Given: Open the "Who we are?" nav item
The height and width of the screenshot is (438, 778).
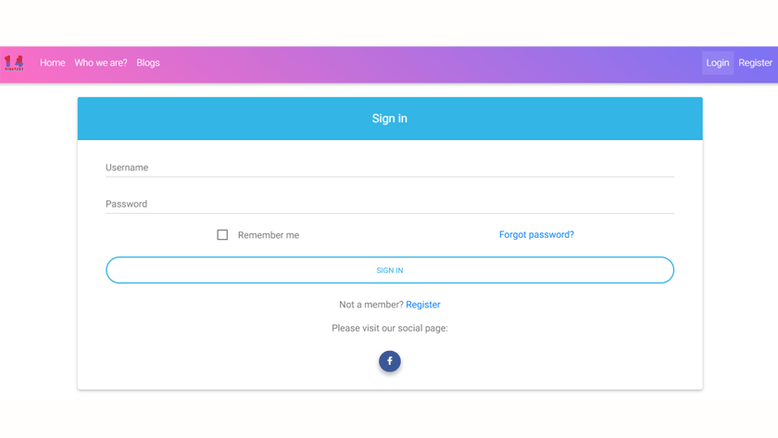Looking at the screenshot, I should pyautogui.click(x=101, y=63).
